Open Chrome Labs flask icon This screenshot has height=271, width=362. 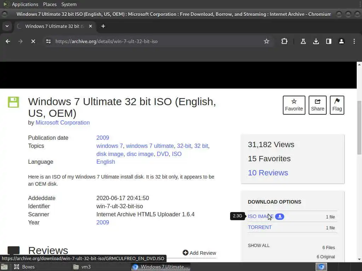click(303, 42)
